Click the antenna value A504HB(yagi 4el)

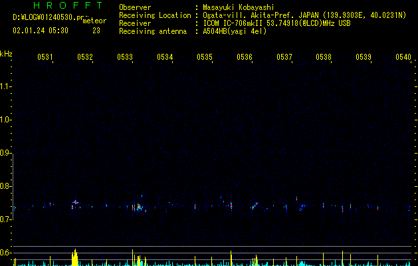coord(235,31)
